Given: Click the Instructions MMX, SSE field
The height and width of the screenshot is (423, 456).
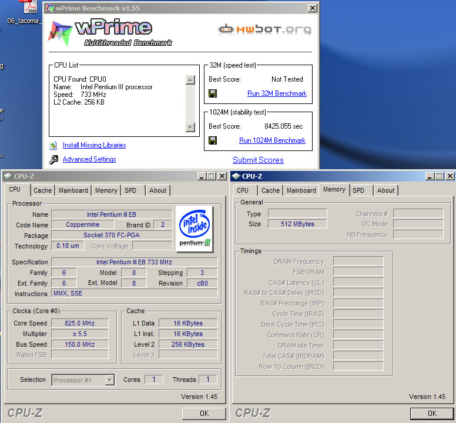Looking at the screenshot, I should [x=135, y=293].
